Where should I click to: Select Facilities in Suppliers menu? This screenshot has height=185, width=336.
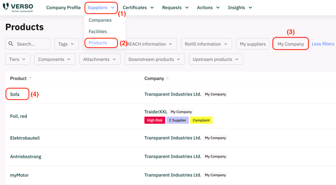[x=98, y=31]
